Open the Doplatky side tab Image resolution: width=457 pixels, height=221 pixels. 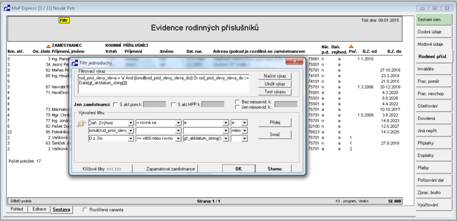434,155
